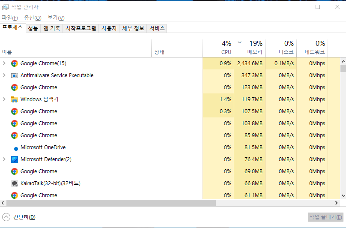This screenshot has width=346, height=228.
Task: Click the horizontal scrollbar thumb
Action: (111, 203)
